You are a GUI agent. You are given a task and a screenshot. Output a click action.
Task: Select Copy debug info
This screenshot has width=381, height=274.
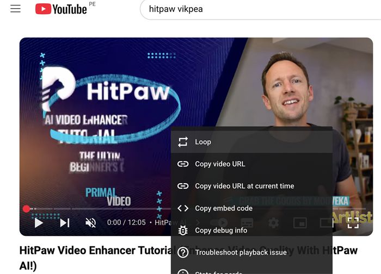coord(251,231)
